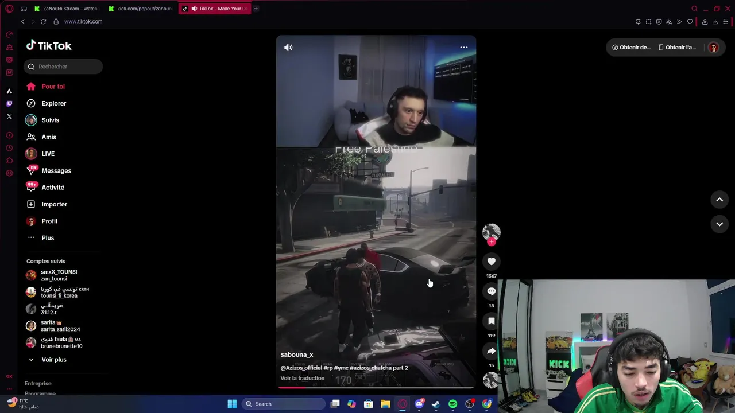This screenshot has height=413, width=735.
Task: Select the TikTok browser tab
Action: (x=215, y=9)
